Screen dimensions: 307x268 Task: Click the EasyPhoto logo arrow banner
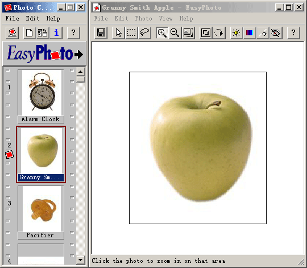(x=44, y=53)
